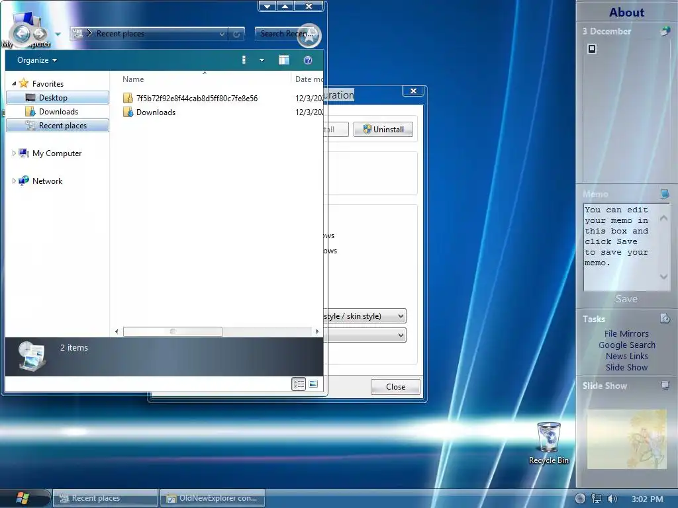Switch to Recent places taskbar button
The image size is (678, 508).
(105, 498)
